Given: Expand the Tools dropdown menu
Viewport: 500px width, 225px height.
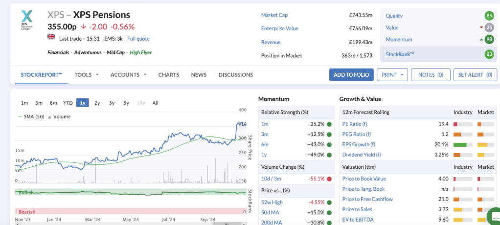Looking at the screenshot, I should click(87, 75).
